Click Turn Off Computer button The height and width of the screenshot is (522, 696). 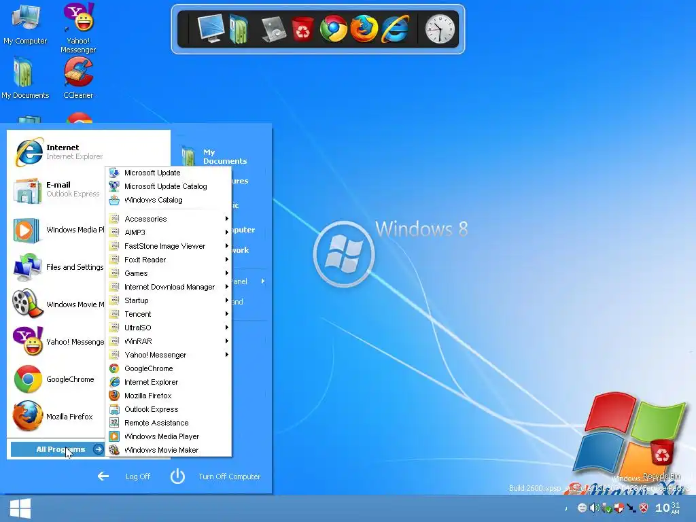pos(215,476)
